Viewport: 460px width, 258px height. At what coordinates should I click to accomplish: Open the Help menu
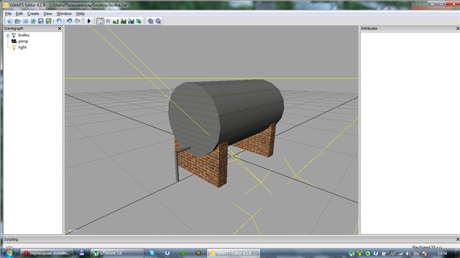[80, 14]
